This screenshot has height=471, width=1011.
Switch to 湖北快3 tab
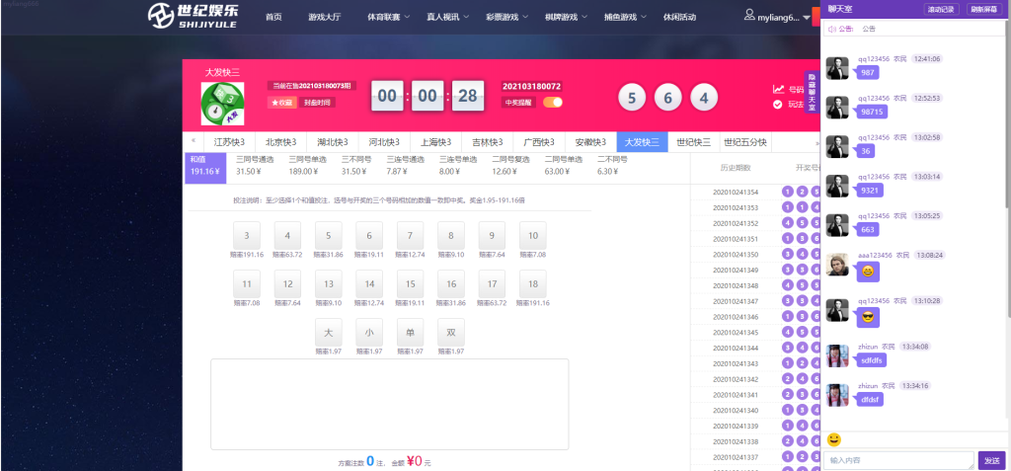coord(333,142)
